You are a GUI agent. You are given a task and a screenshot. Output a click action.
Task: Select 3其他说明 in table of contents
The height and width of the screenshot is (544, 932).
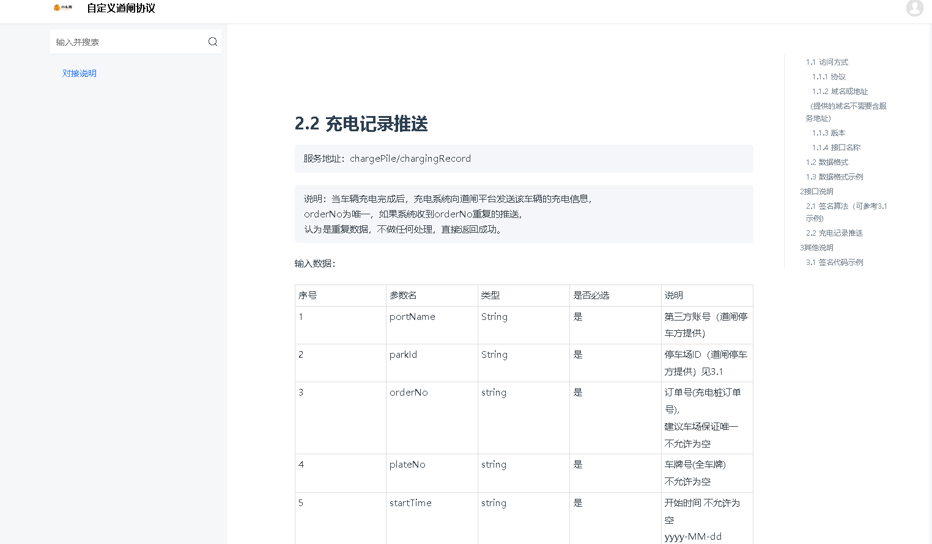pyautogui.click(x=816, y=248)
